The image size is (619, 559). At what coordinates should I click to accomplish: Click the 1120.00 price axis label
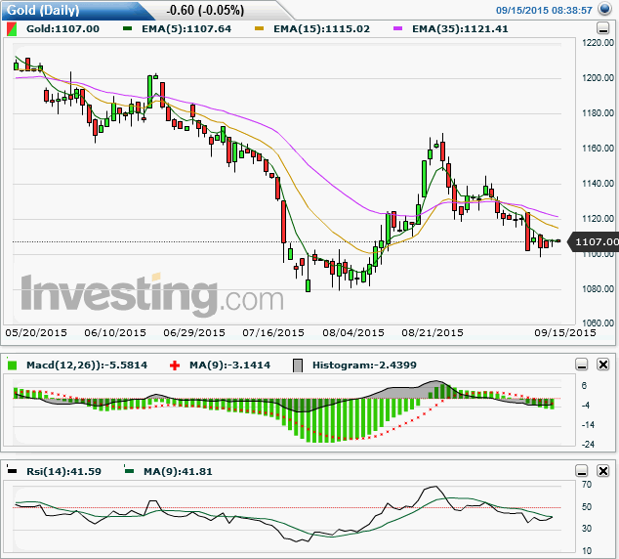(598, 219)
